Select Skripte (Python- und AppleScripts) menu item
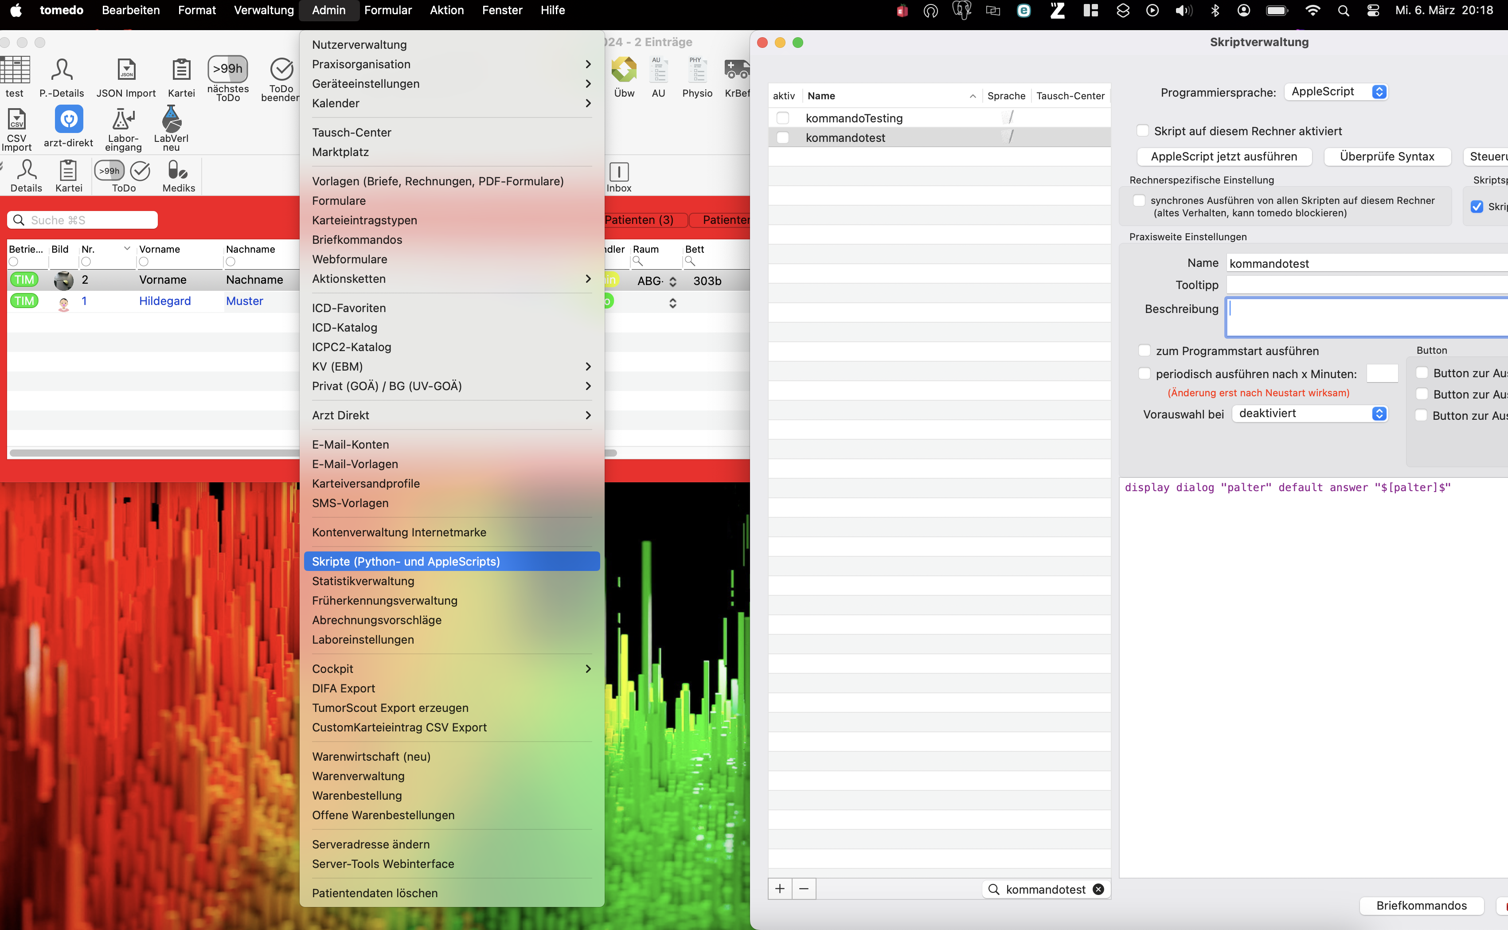1508x930 pixels. 451,562
